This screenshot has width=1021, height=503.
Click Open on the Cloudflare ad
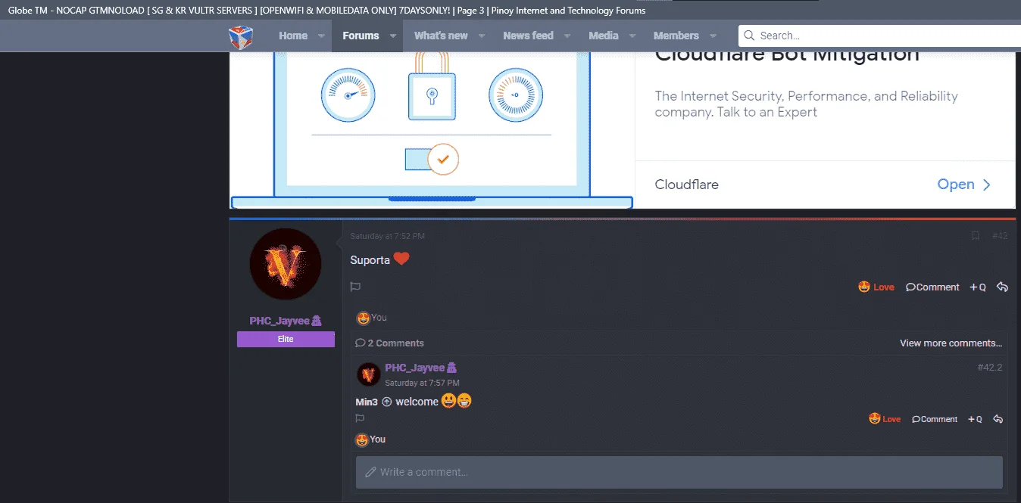coord(964,185)
